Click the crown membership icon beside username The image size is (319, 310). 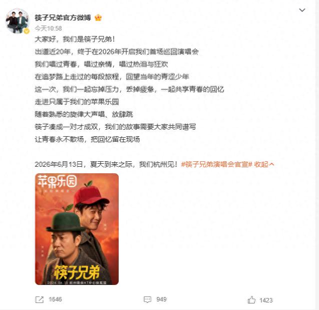pos(98,18)
